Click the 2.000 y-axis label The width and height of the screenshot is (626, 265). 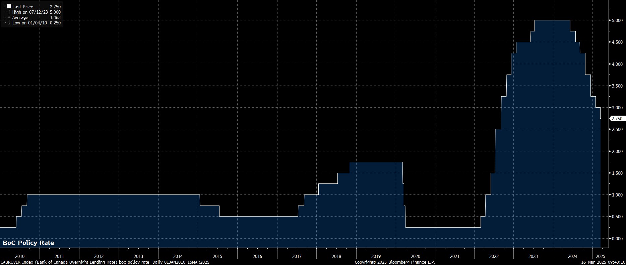click(x=617, y=151)
